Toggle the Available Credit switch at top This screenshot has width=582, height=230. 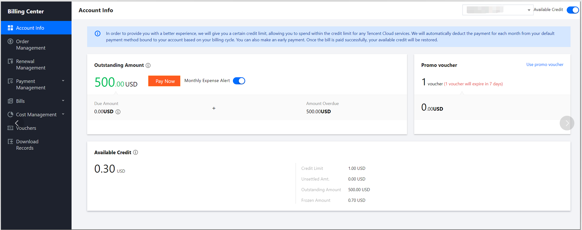click(x=573, y=10)
